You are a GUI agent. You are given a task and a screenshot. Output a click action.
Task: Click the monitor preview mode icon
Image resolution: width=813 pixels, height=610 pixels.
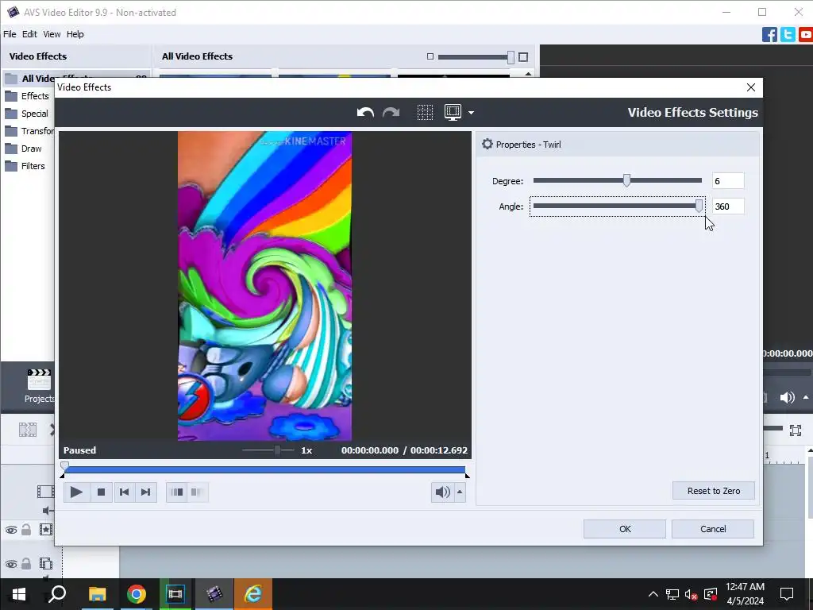tap(453, 113)
